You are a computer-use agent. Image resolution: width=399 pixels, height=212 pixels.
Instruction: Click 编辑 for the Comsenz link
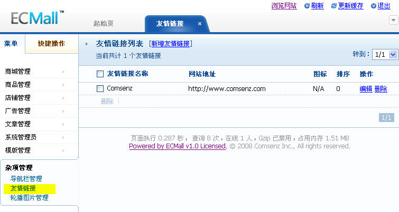(x=366, y=89)
